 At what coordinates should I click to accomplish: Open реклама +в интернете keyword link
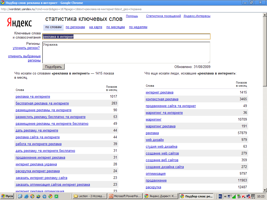33,97
